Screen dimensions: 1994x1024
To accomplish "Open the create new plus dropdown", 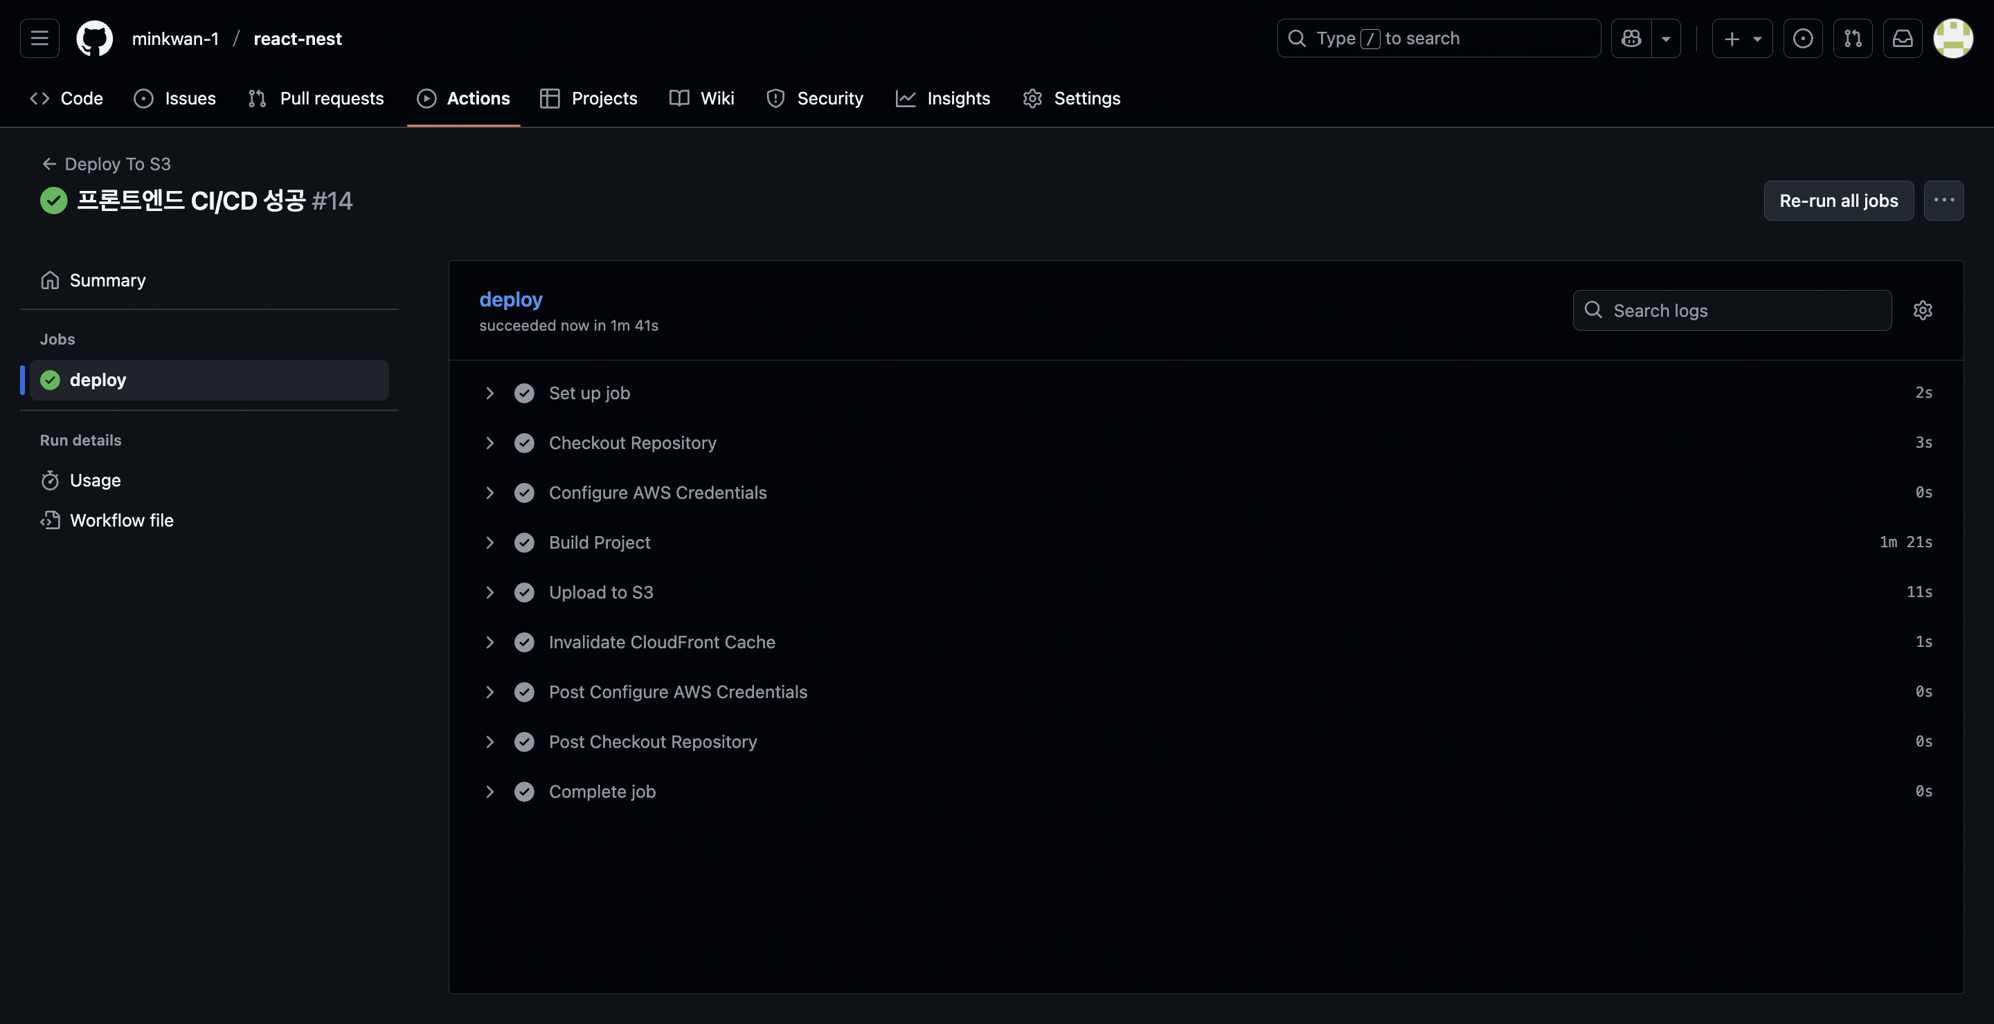I will (1742, 38).
